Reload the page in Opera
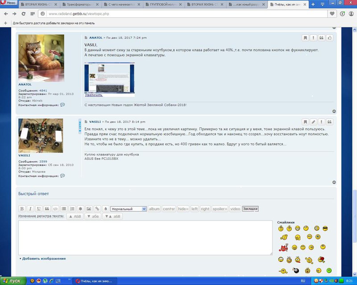 click(x=24, y=14)
